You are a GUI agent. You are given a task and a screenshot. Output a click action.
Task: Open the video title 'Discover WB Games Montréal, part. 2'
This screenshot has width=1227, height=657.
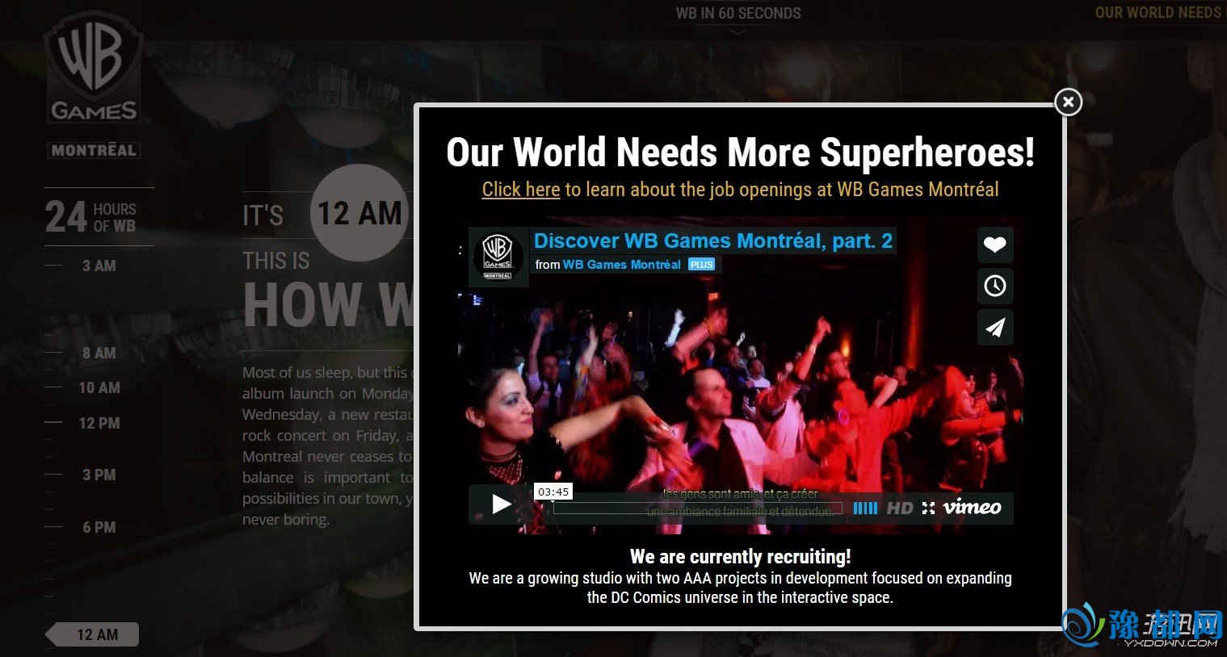click(712, 241)
